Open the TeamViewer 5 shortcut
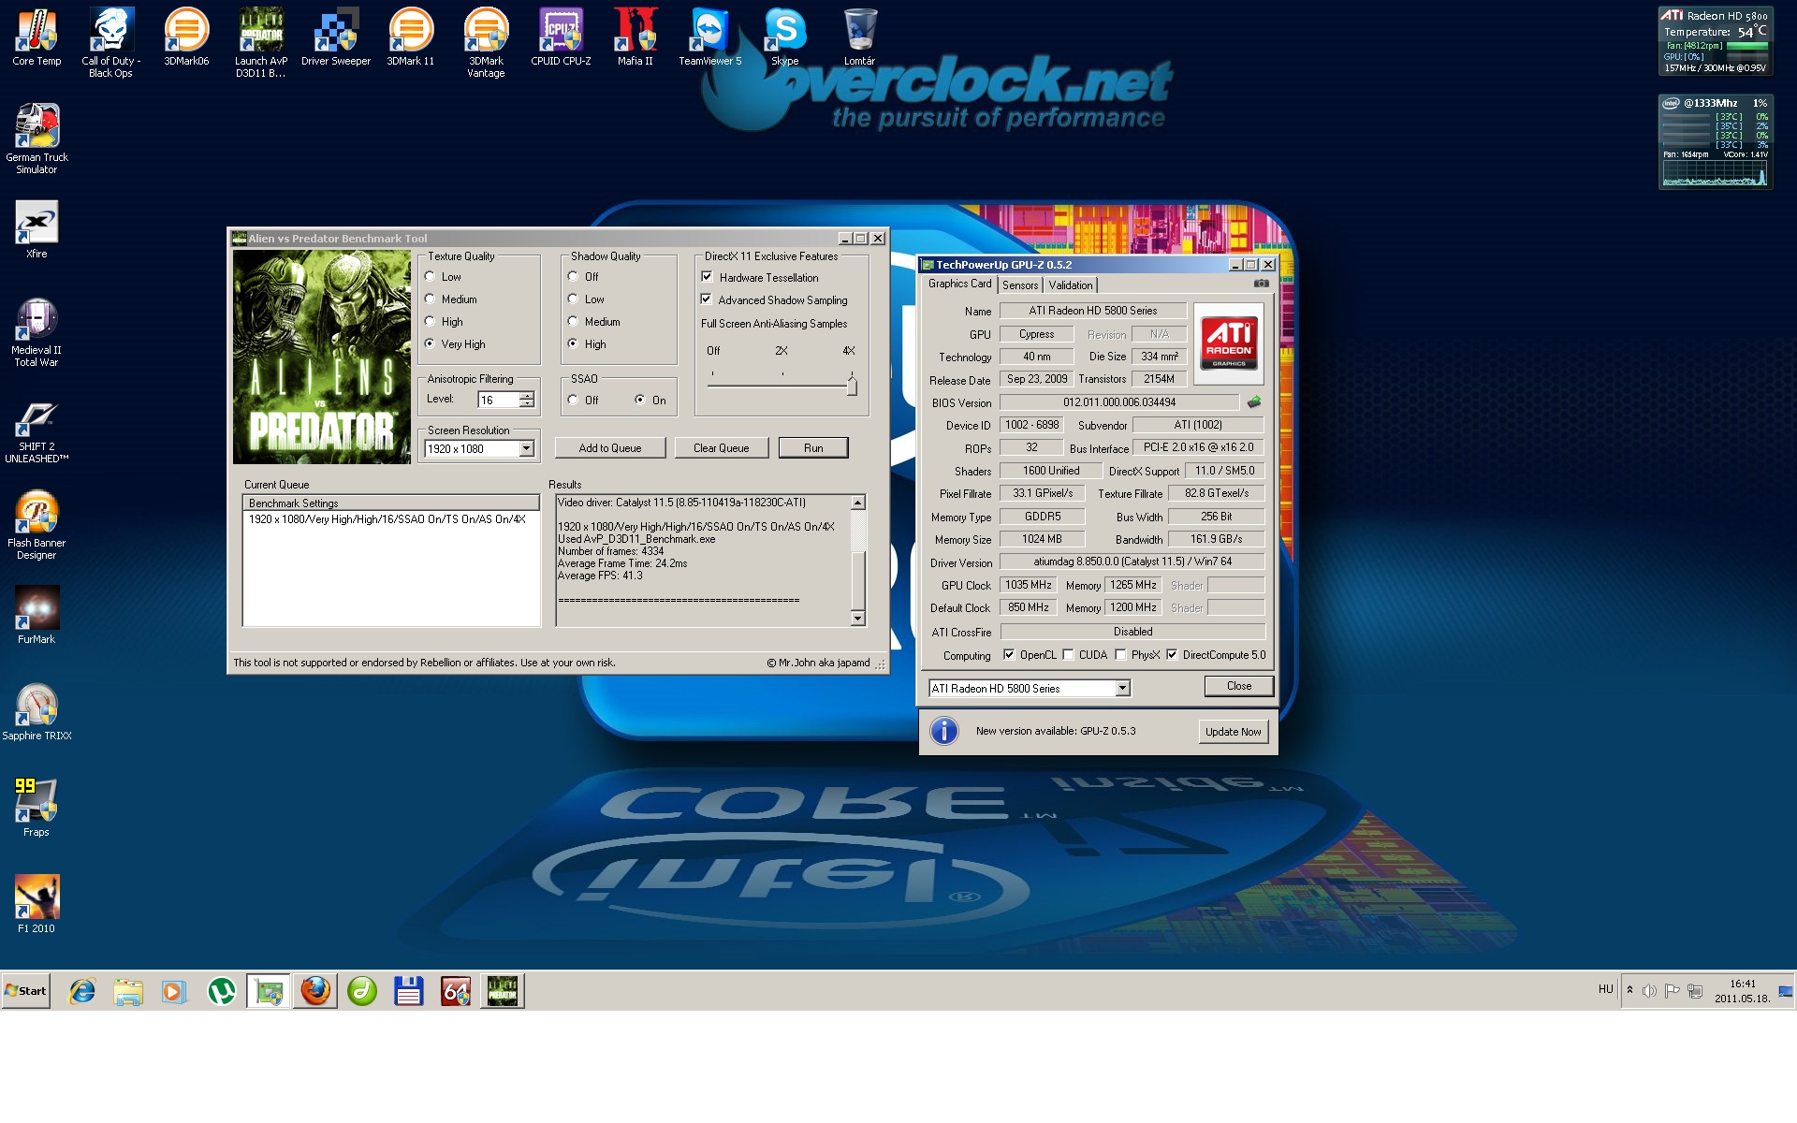 710,37
